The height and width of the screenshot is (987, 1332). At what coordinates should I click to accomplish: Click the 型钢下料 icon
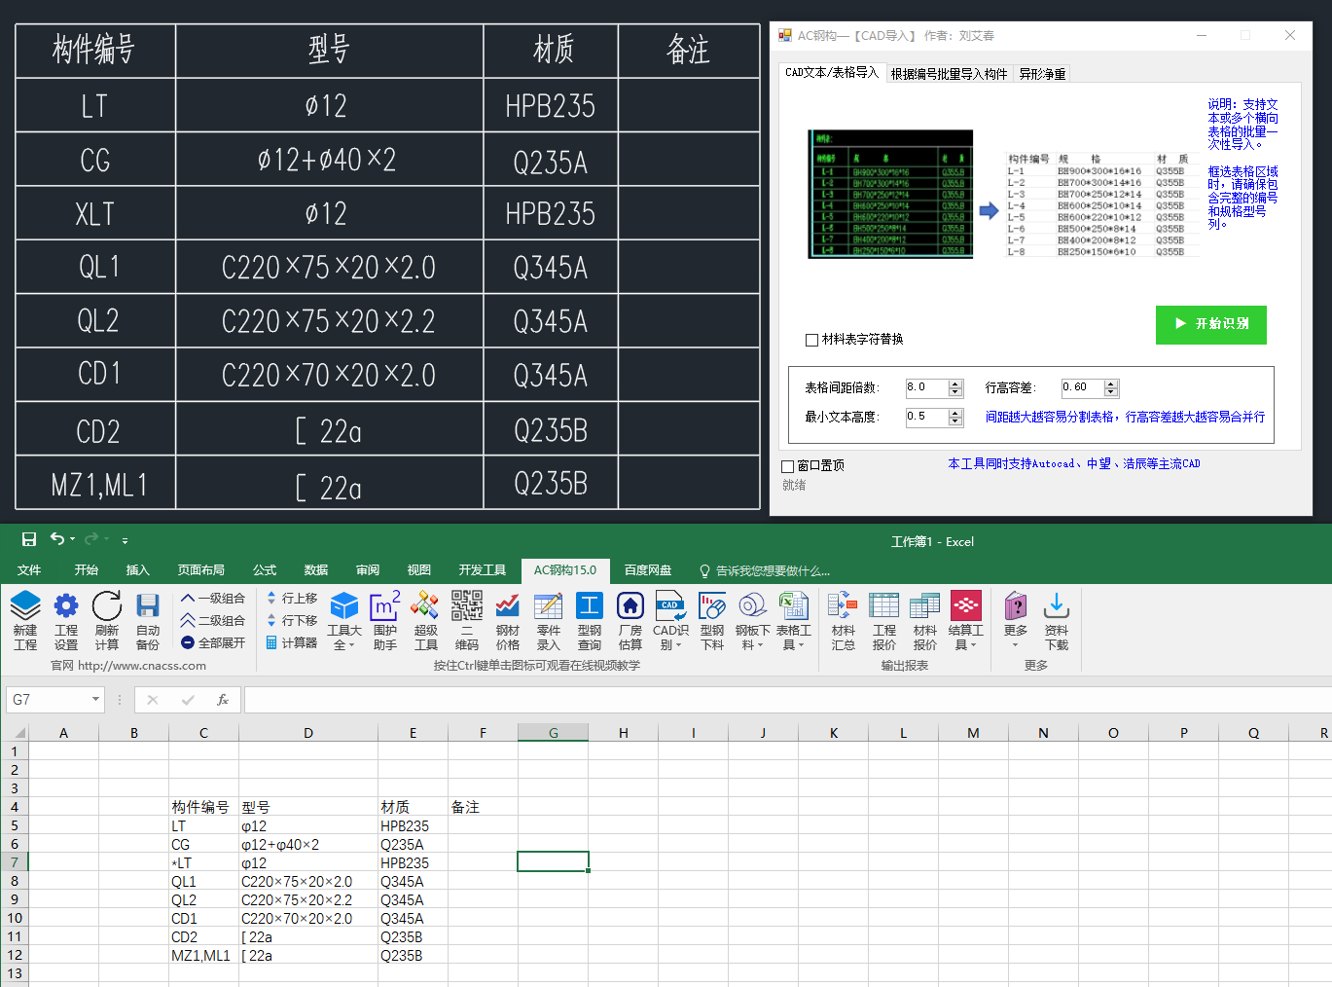click(x=712, y=606)
